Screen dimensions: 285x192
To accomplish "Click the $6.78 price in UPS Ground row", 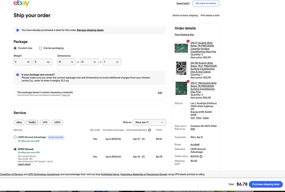I will (x=159, y=157).
